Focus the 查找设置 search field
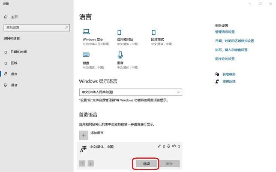 point(37,28)
